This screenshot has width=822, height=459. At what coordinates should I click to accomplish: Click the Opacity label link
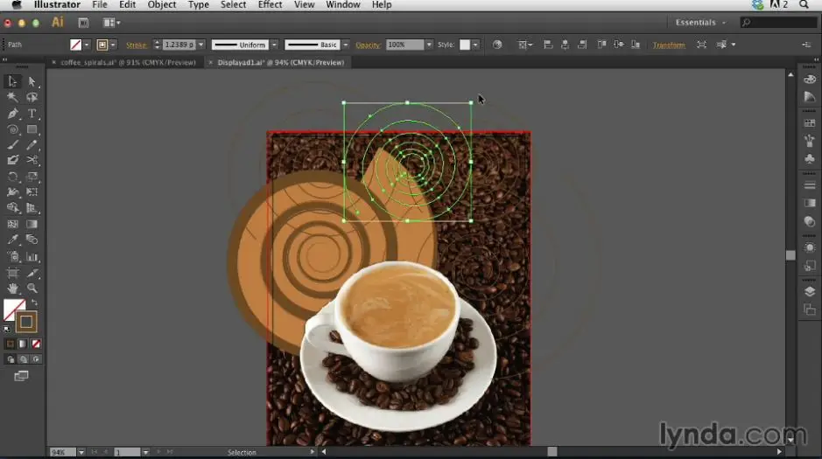pyautogui.click(x=368, y=45)
